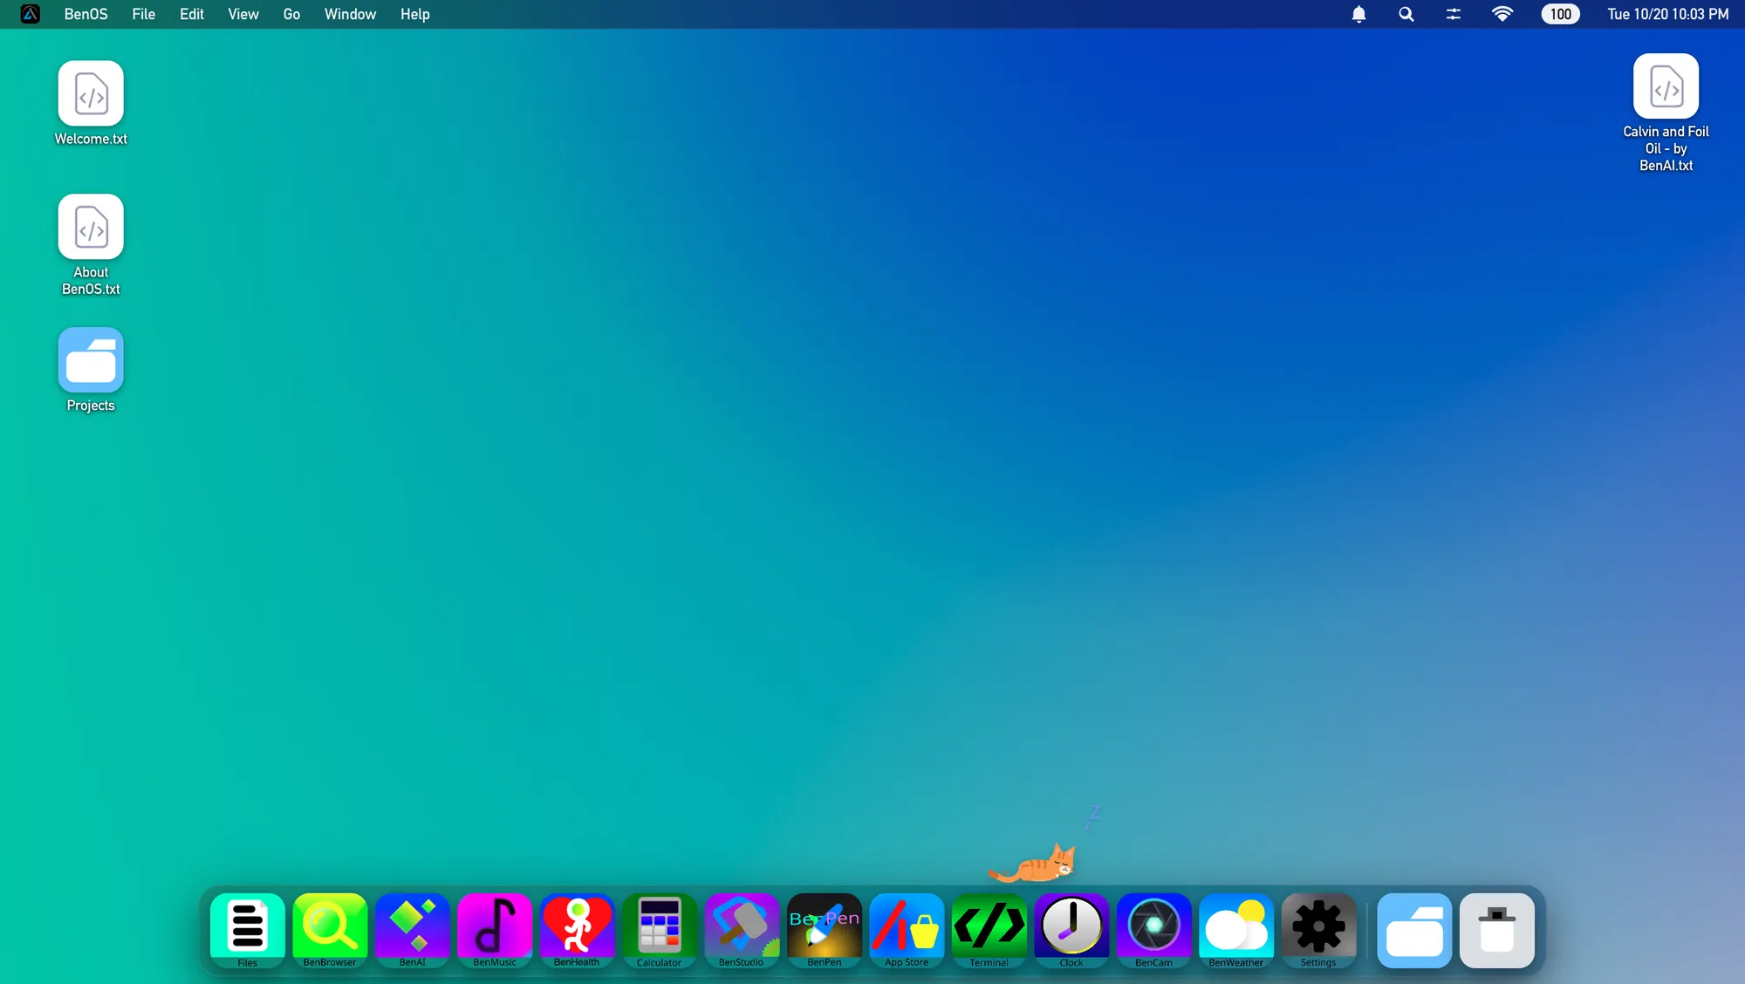Open the Clock app in the dock

(1071, 929)
